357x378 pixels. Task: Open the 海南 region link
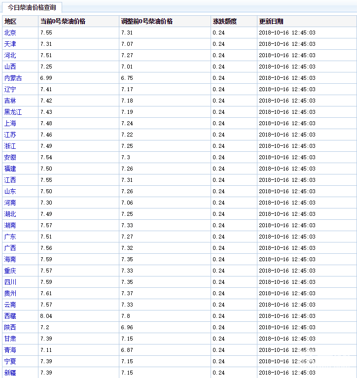(x=10, y=259)
